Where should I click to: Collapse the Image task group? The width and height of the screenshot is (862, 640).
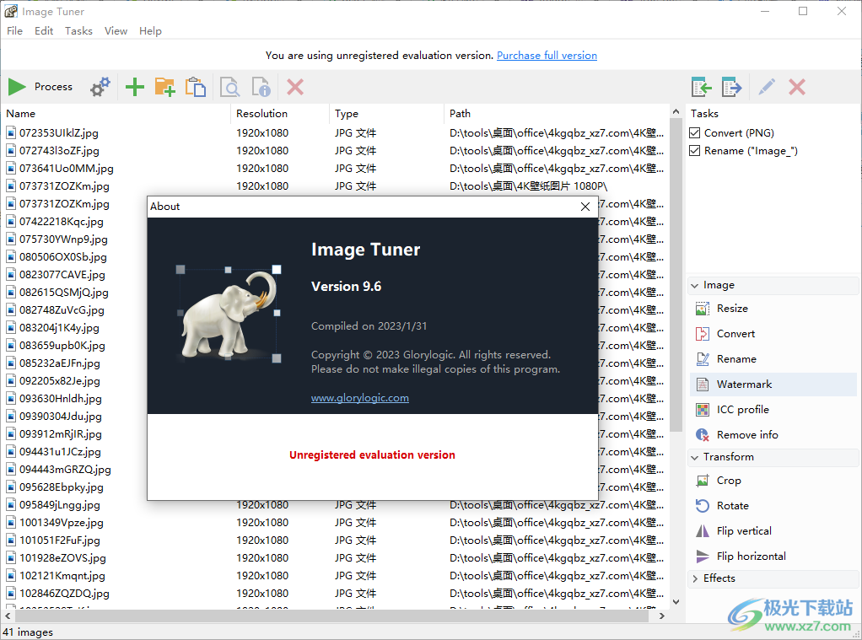click(695, 285)
